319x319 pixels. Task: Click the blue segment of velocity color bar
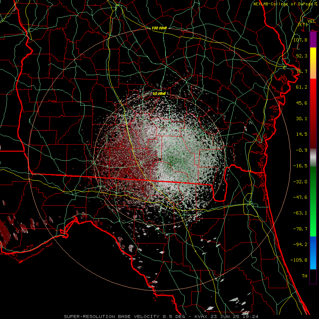click(x=313, y=253)
